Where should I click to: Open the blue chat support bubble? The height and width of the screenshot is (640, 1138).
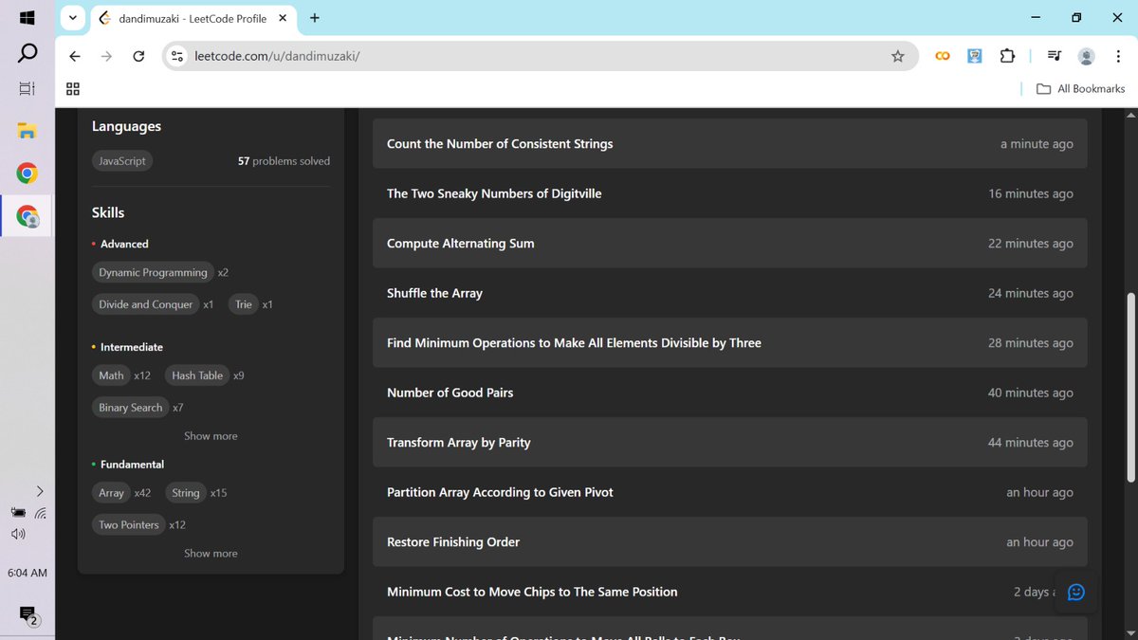click(x=1075, y=592)
